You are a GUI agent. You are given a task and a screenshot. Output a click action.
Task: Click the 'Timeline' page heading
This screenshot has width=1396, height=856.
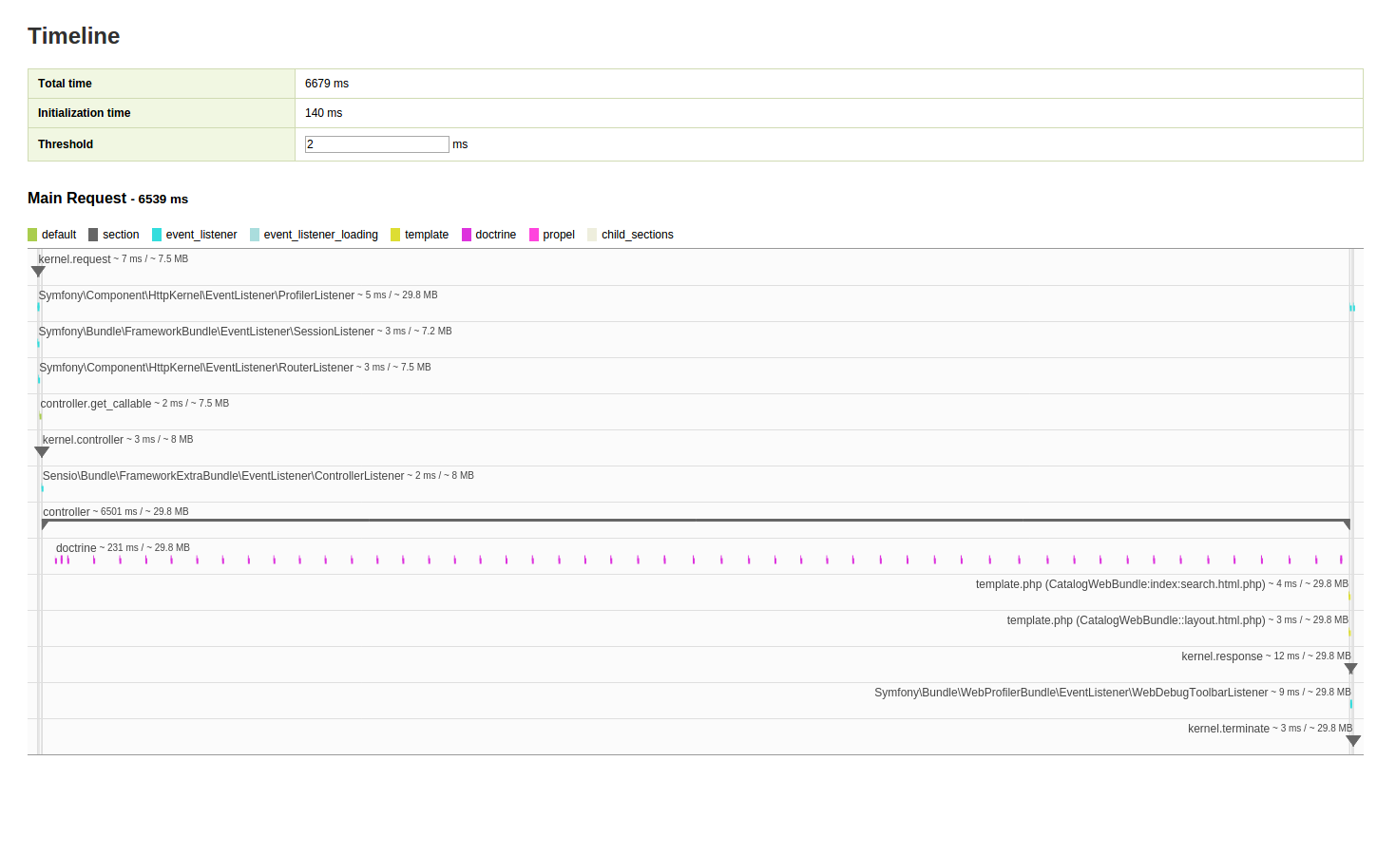(x=74, y=36)
